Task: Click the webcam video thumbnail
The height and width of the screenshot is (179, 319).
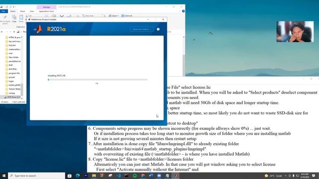Action: pos(295,32)
